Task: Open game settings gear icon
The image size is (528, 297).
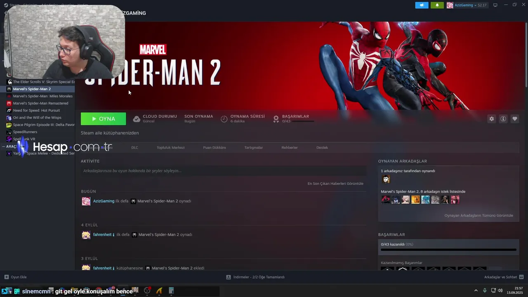Action: point(491,119)
